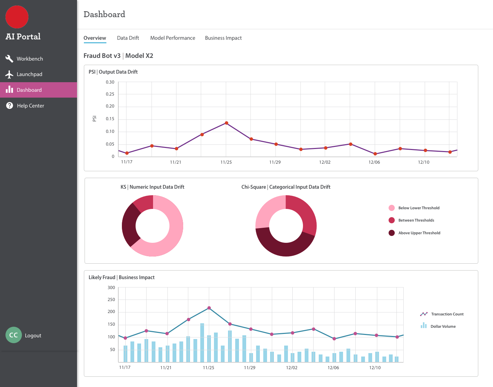This screenshot has height=387, width=493.
Task: Open Launchpad via the airplane icon
Action: click(9, 74)
